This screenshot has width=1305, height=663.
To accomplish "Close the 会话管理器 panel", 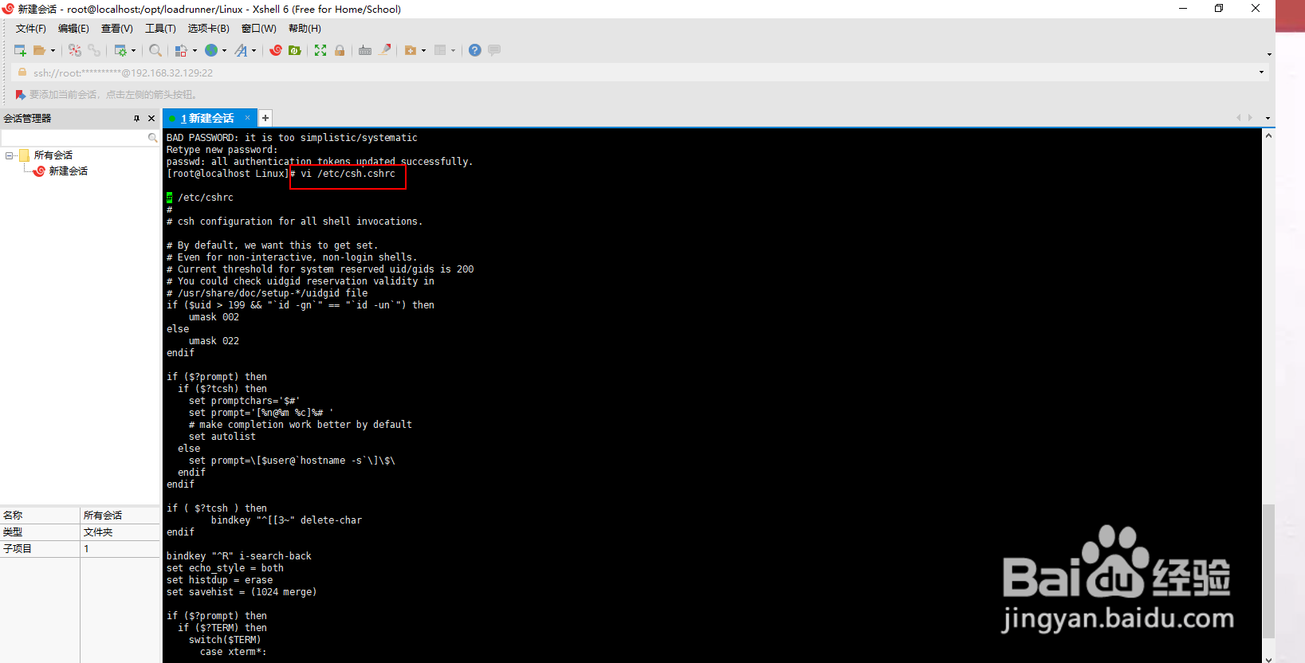I will pos(151,118).
